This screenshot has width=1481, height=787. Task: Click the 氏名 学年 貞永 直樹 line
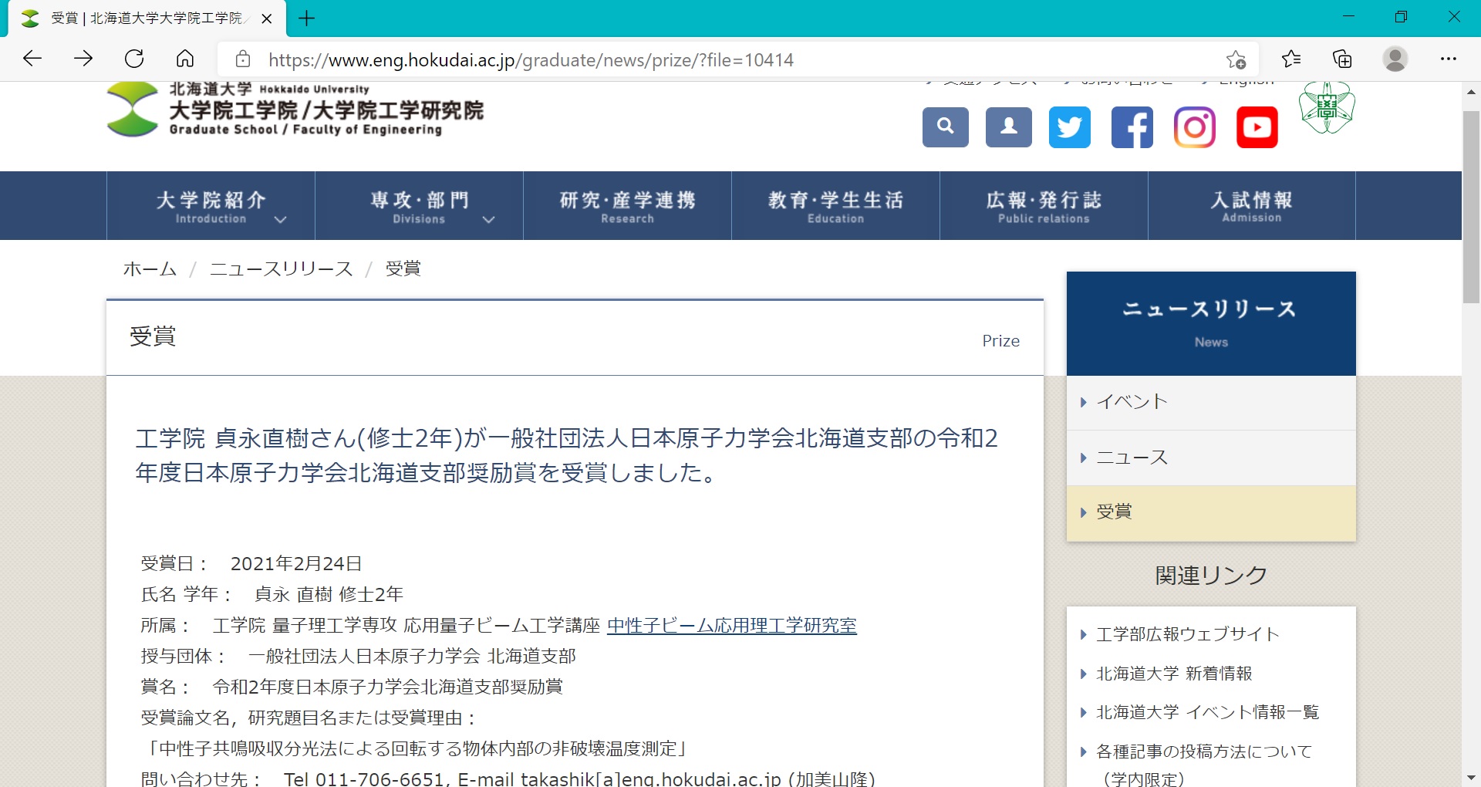[x=272, y=595]
